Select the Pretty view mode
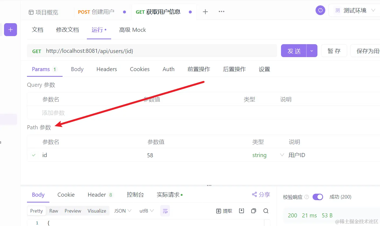Image resolution: width=380 pixels, height=226 pixels. click(36, 211)
